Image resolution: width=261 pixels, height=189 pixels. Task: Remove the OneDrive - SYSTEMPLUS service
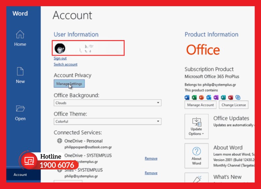coord(151,158)
